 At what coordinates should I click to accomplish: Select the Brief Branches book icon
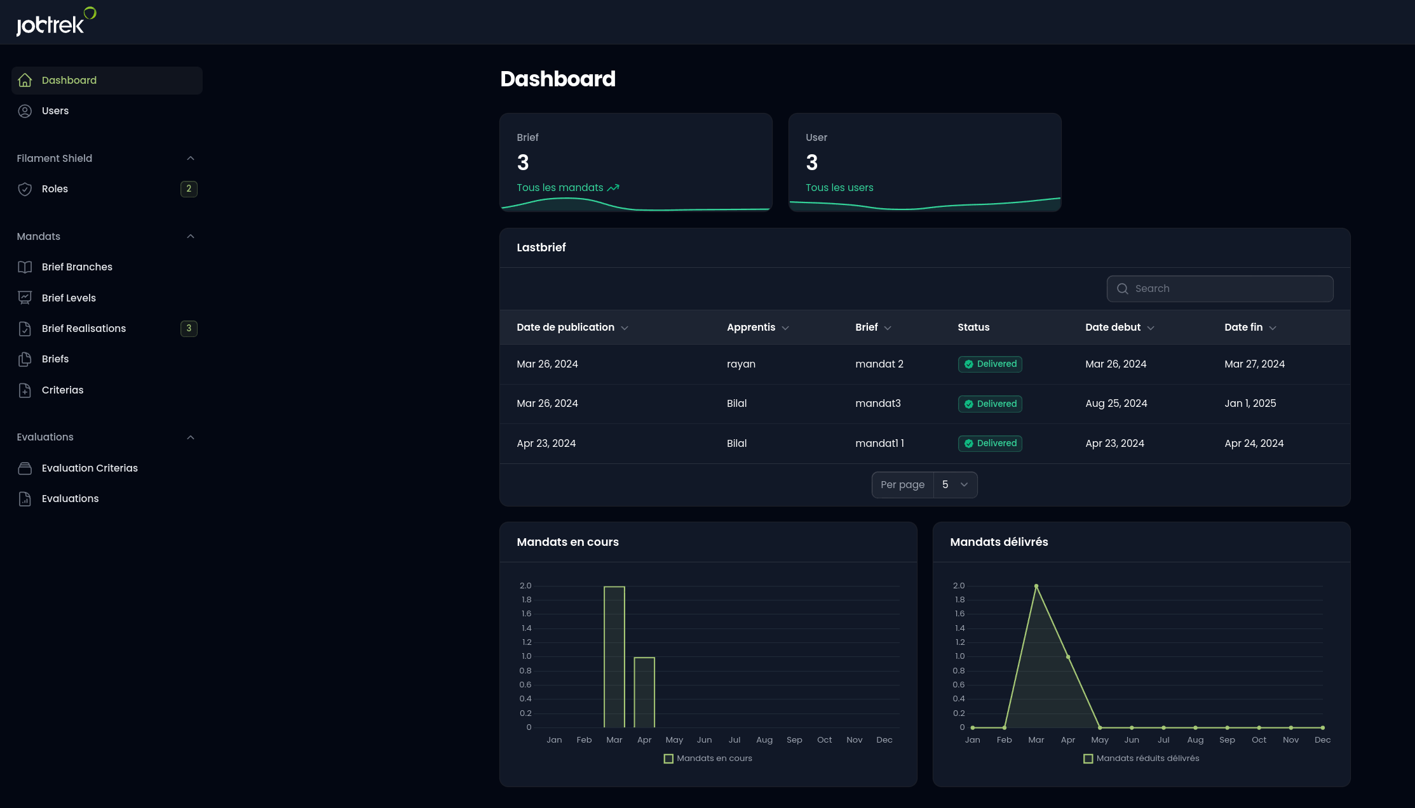(25, 267)
